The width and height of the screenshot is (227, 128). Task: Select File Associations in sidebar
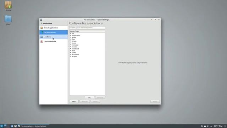tap(54, 32)
